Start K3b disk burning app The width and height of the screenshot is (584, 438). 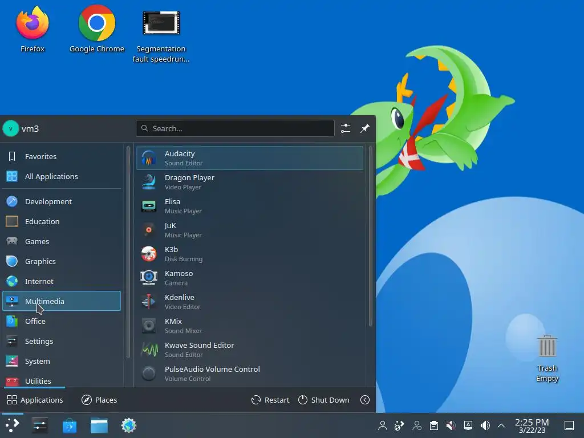[x=250, y=254]
